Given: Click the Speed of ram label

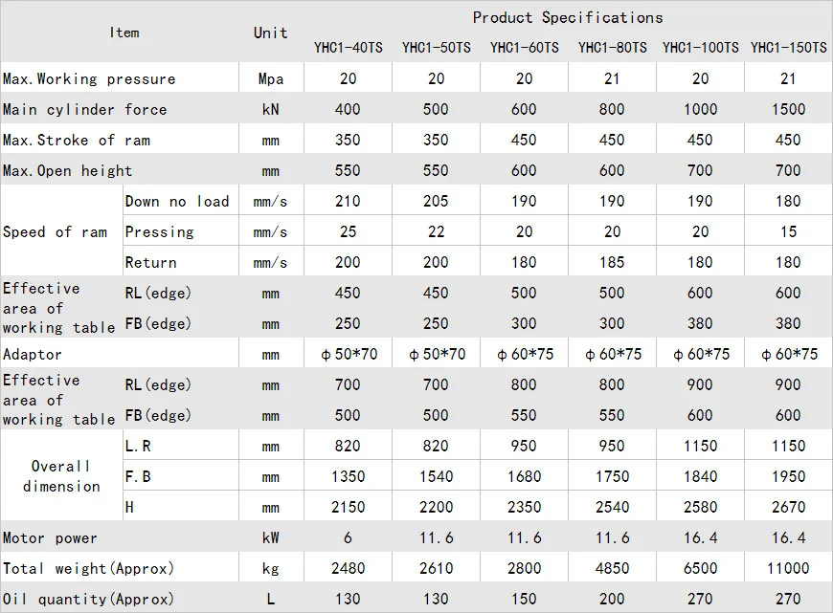Looking at the screenshot, I should pos(55,232).
